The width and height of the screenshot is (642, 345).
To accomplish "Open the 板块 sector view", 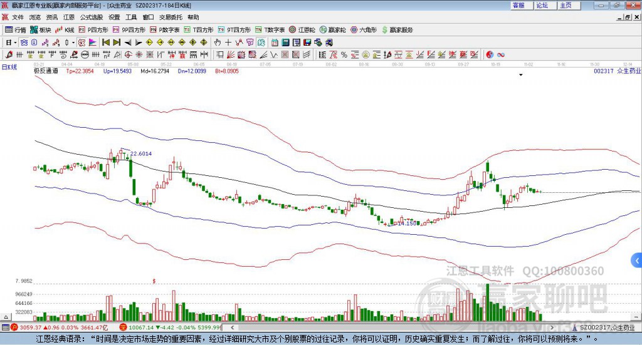I will (x=41, y=30).
